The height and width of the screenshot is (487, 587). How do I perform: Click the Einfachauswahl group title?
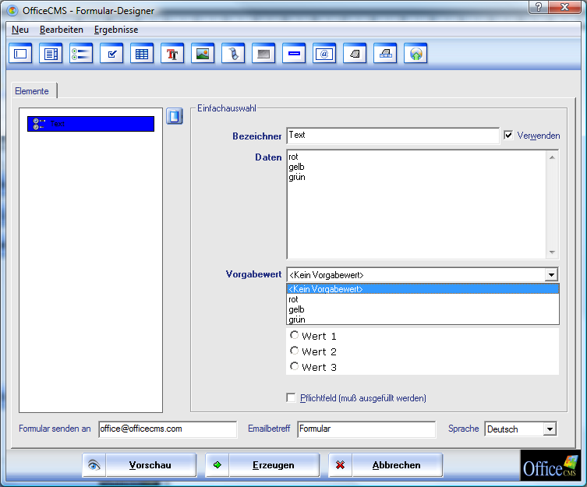point(227,108)
